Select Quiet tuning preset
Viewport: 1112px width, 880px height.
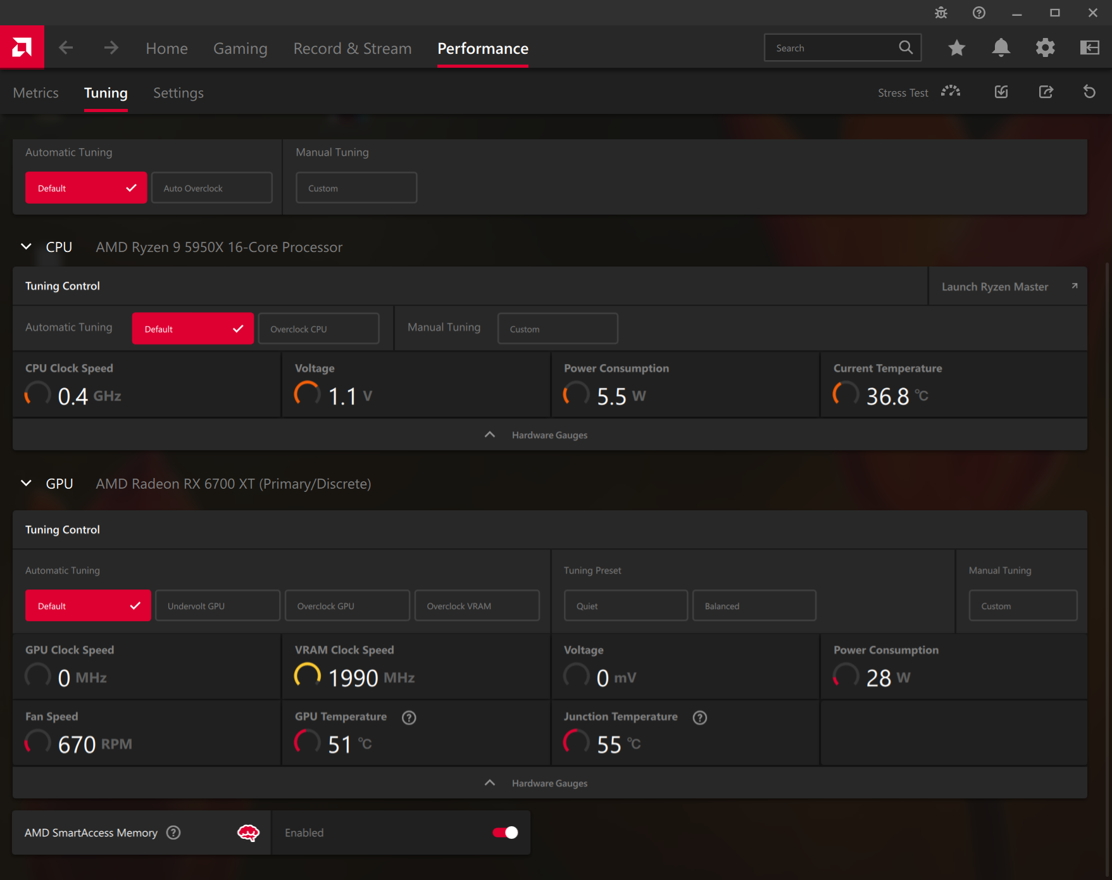click(x=625, y=605)
